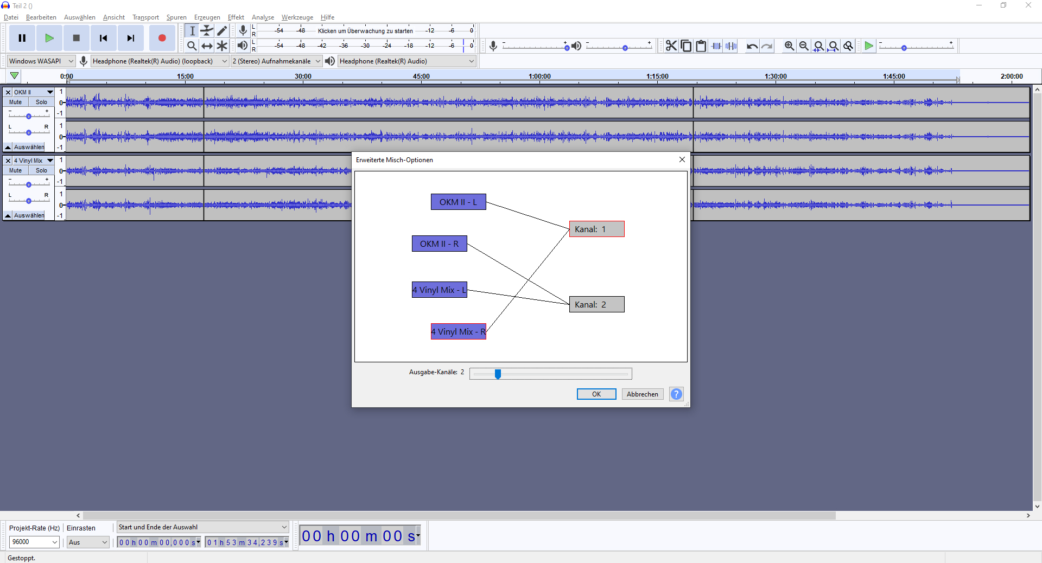The image size is (1042, 563).
Task: Open the Windows WASAPI host dropdown
Action: click(41, 61)
